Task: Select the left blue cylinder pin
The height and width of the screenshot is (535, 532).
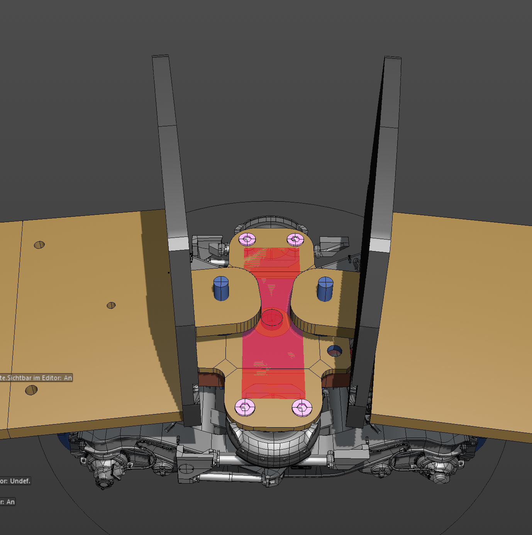Action: 221,288
